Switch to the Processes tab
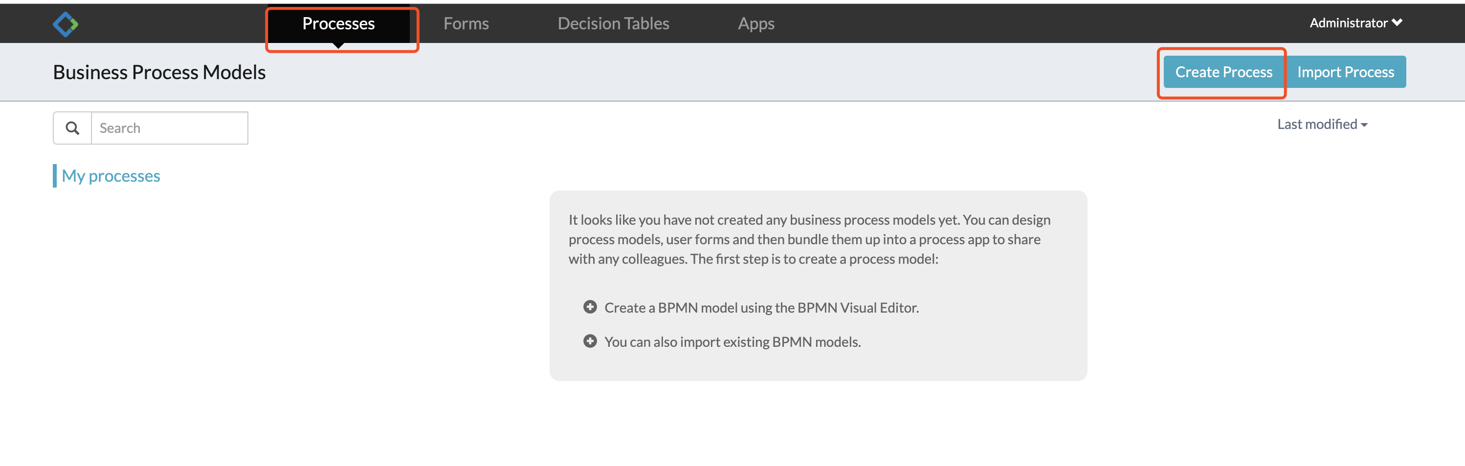This screenshot has height=466, width=1465. (x=338, y=24)
